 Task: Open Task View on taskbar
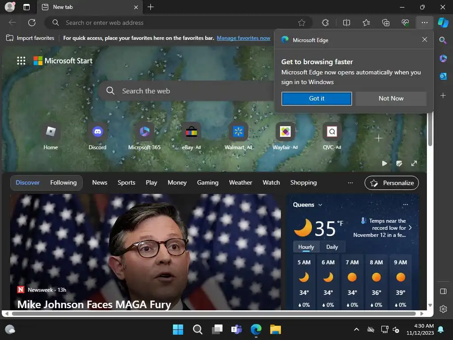click(217, 329)
